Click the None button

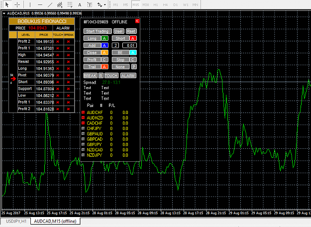[120, 67]
